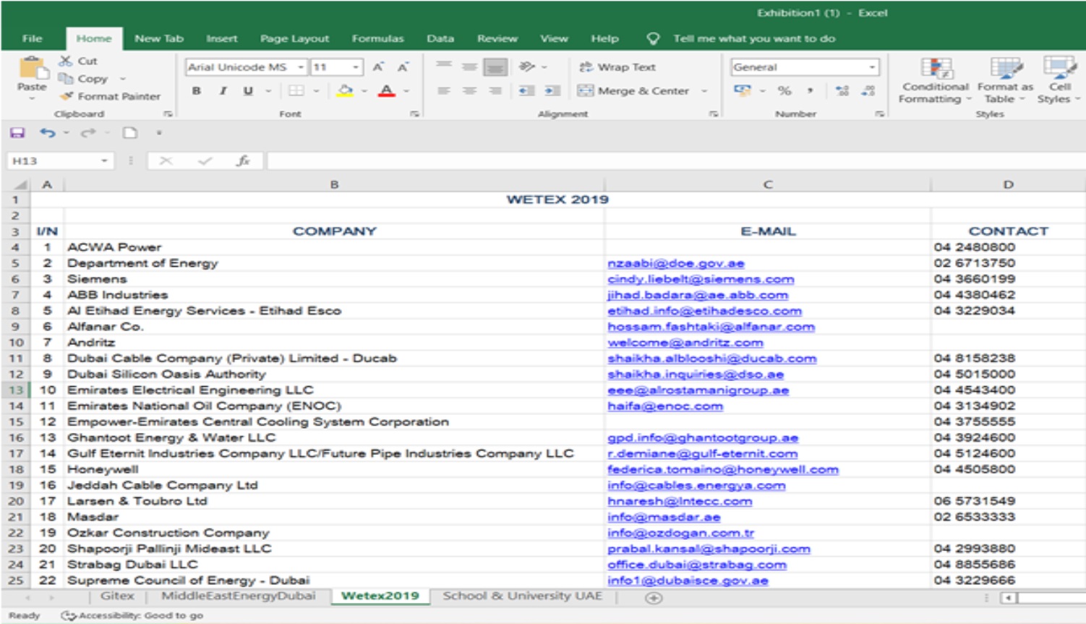This screenshot has height=624, width=1086.
Task: Save the workbook with the Save icon
Action: pos(17,133)
